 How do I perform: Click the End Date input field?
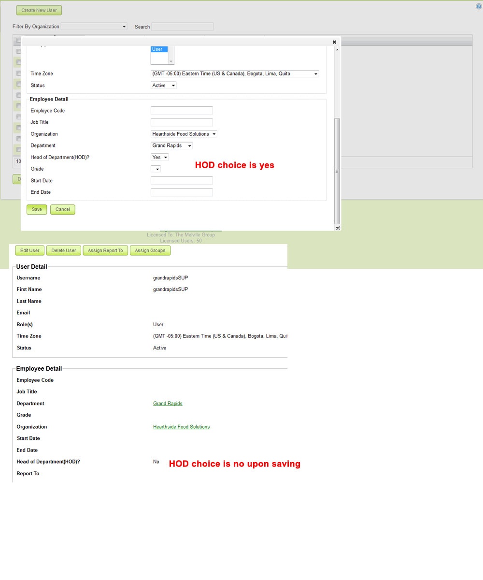coord(182,192)
